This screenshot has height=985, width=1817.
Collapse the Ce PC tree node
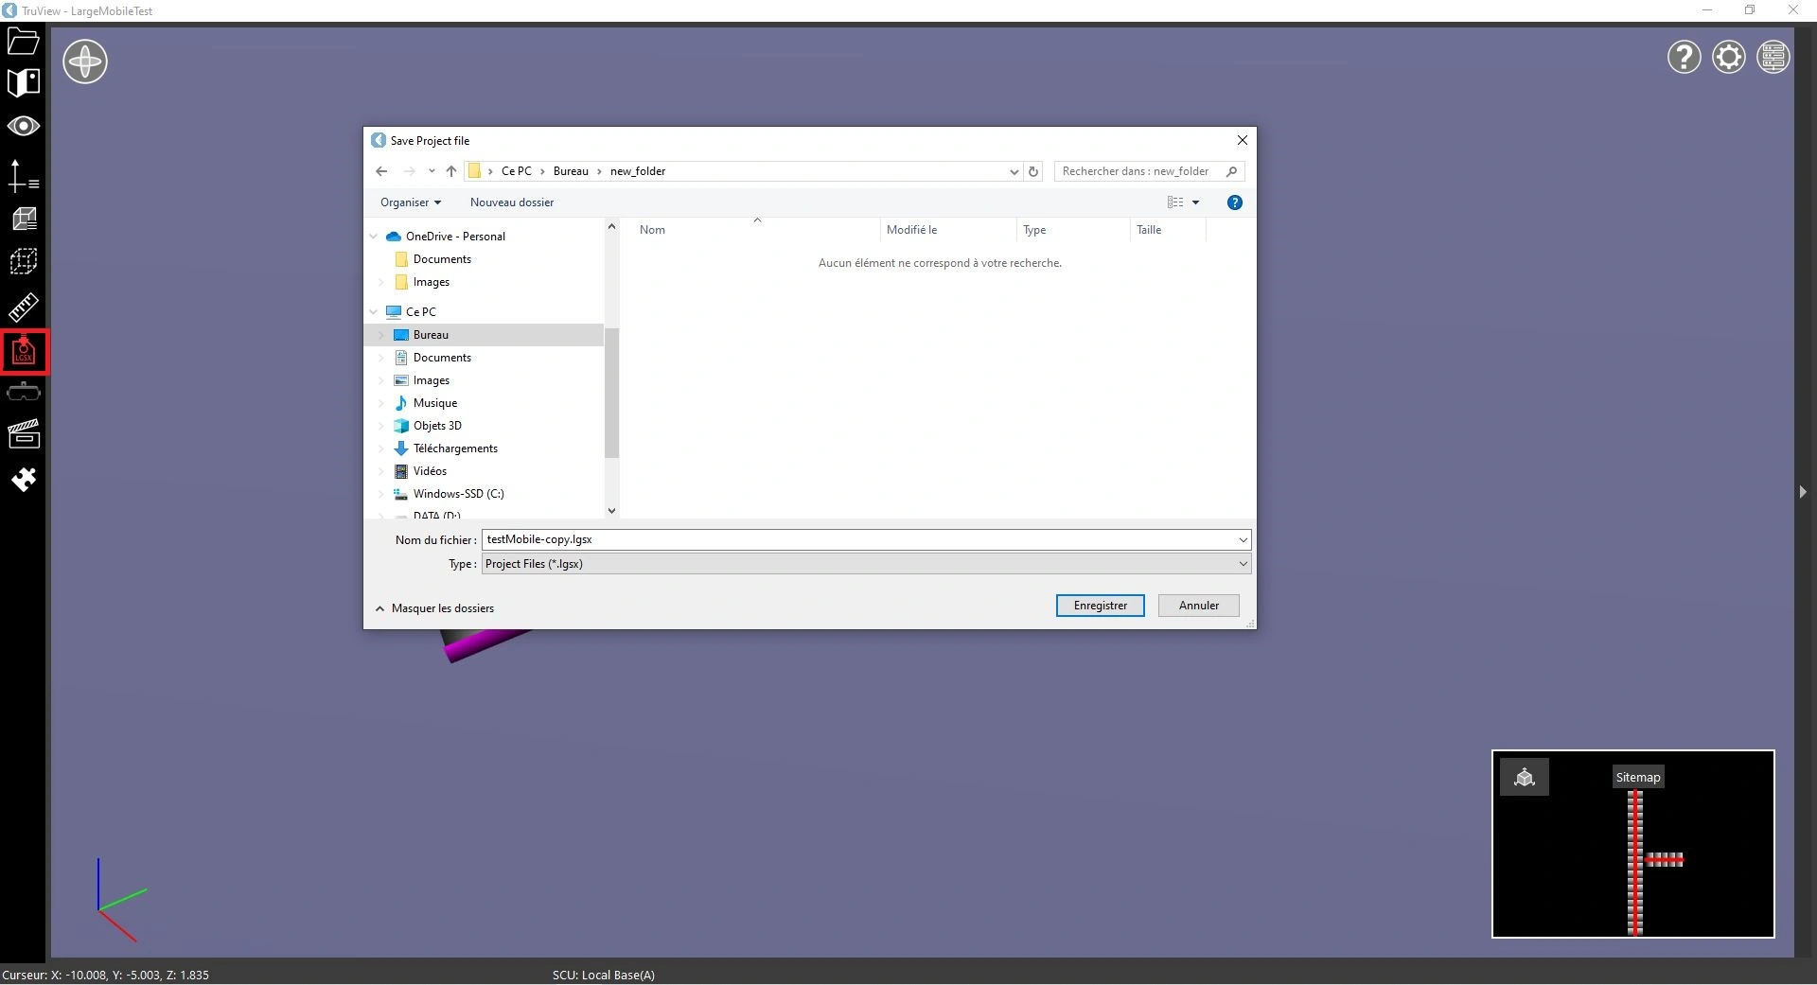[374, 312]
